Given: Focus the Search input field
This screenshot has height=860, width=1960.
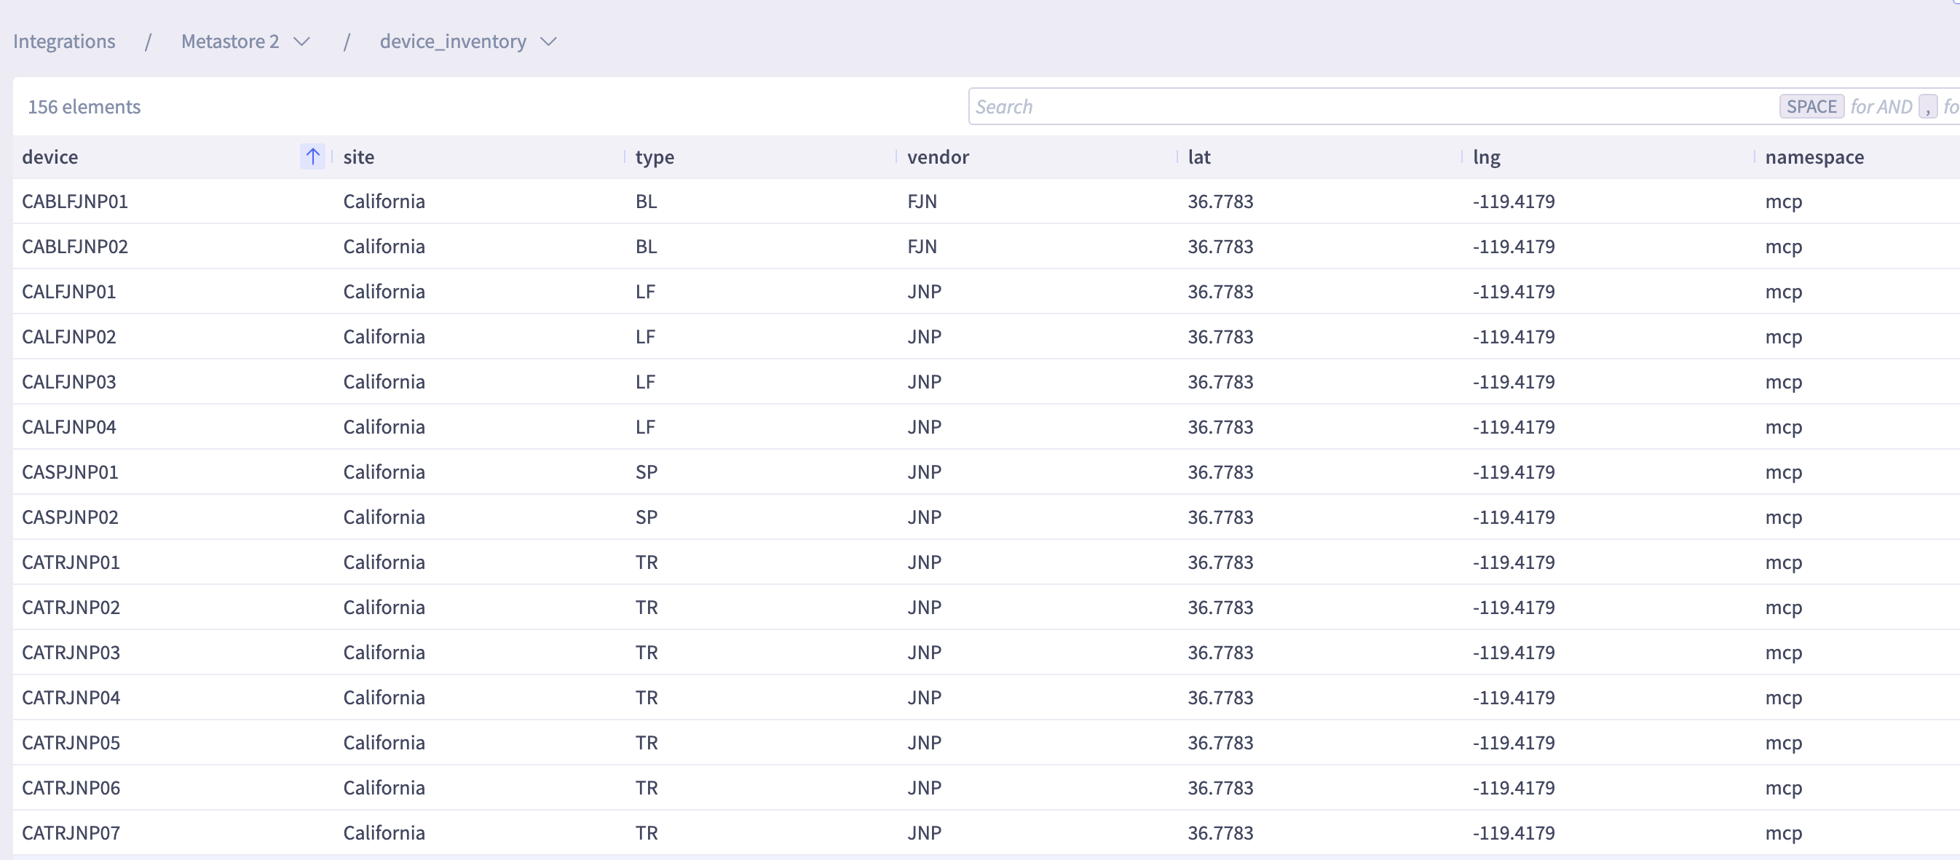Looking at the screenshot, I should click(x=1370, y=106).
